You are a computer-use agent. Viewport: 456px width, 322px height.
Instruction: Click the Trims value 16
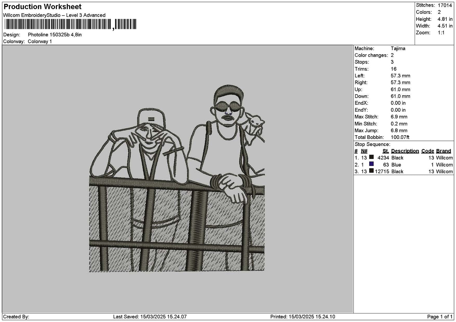394,69
